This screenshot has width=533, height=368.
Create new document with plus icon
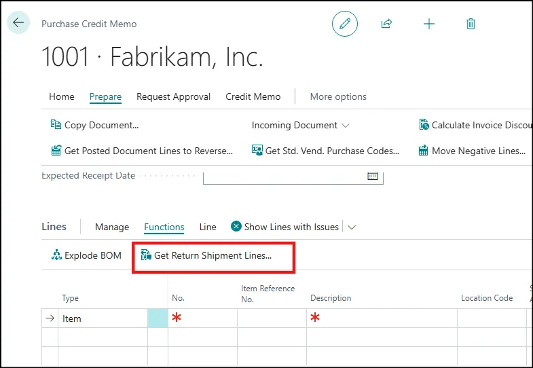(x=429, y=24)
